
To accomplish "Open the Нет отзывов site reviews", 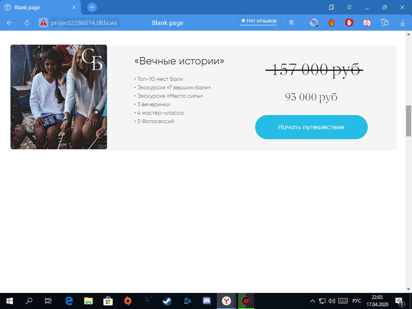I will pos(259,21).
